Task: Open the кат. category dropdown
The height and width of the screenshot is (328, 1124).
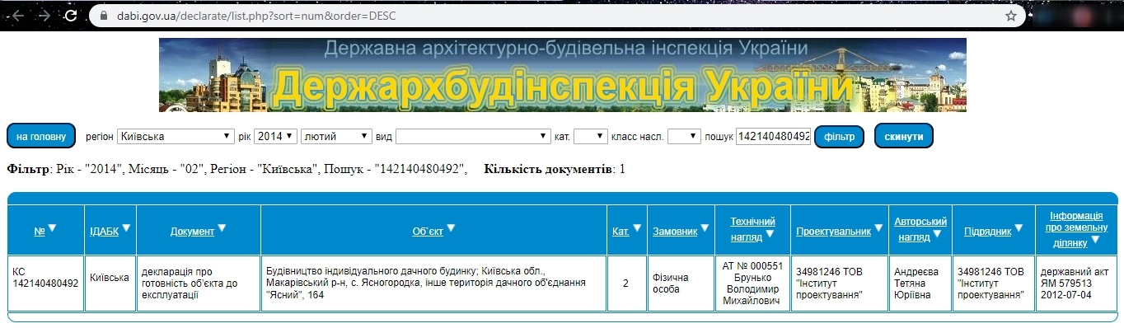Action: 590,136
